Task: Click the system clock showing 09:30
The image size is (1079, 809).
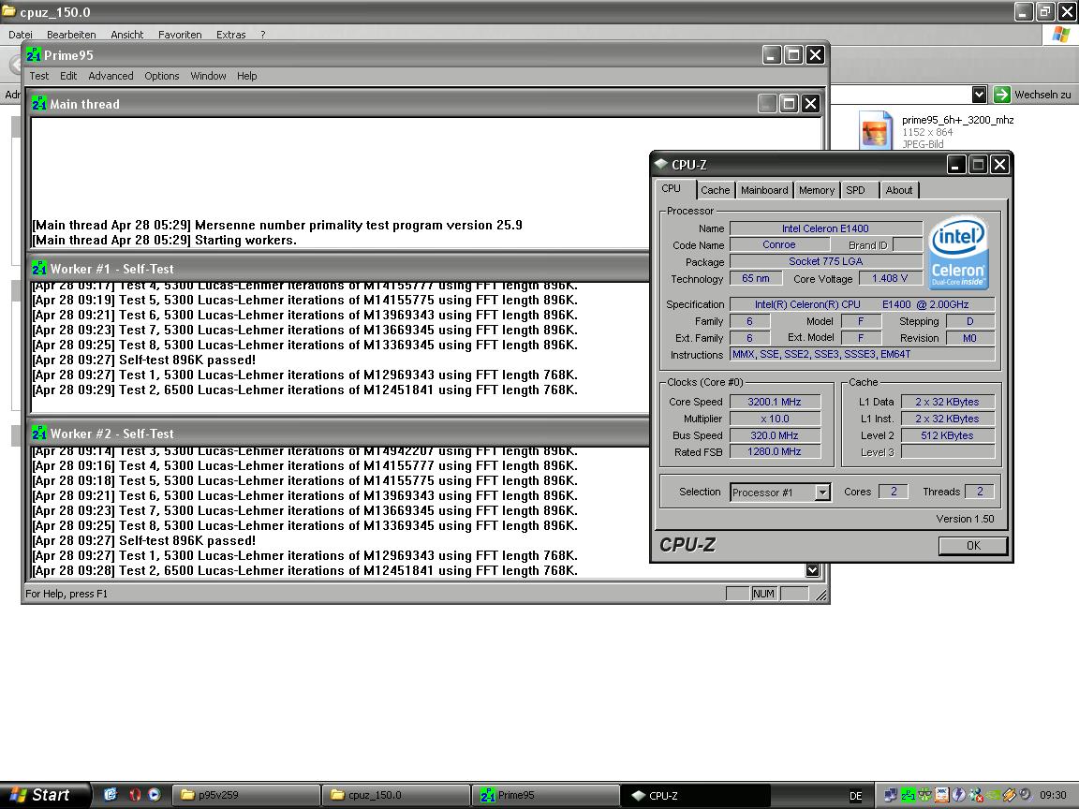Action: pyautogui.click(x=1053, y=795)
